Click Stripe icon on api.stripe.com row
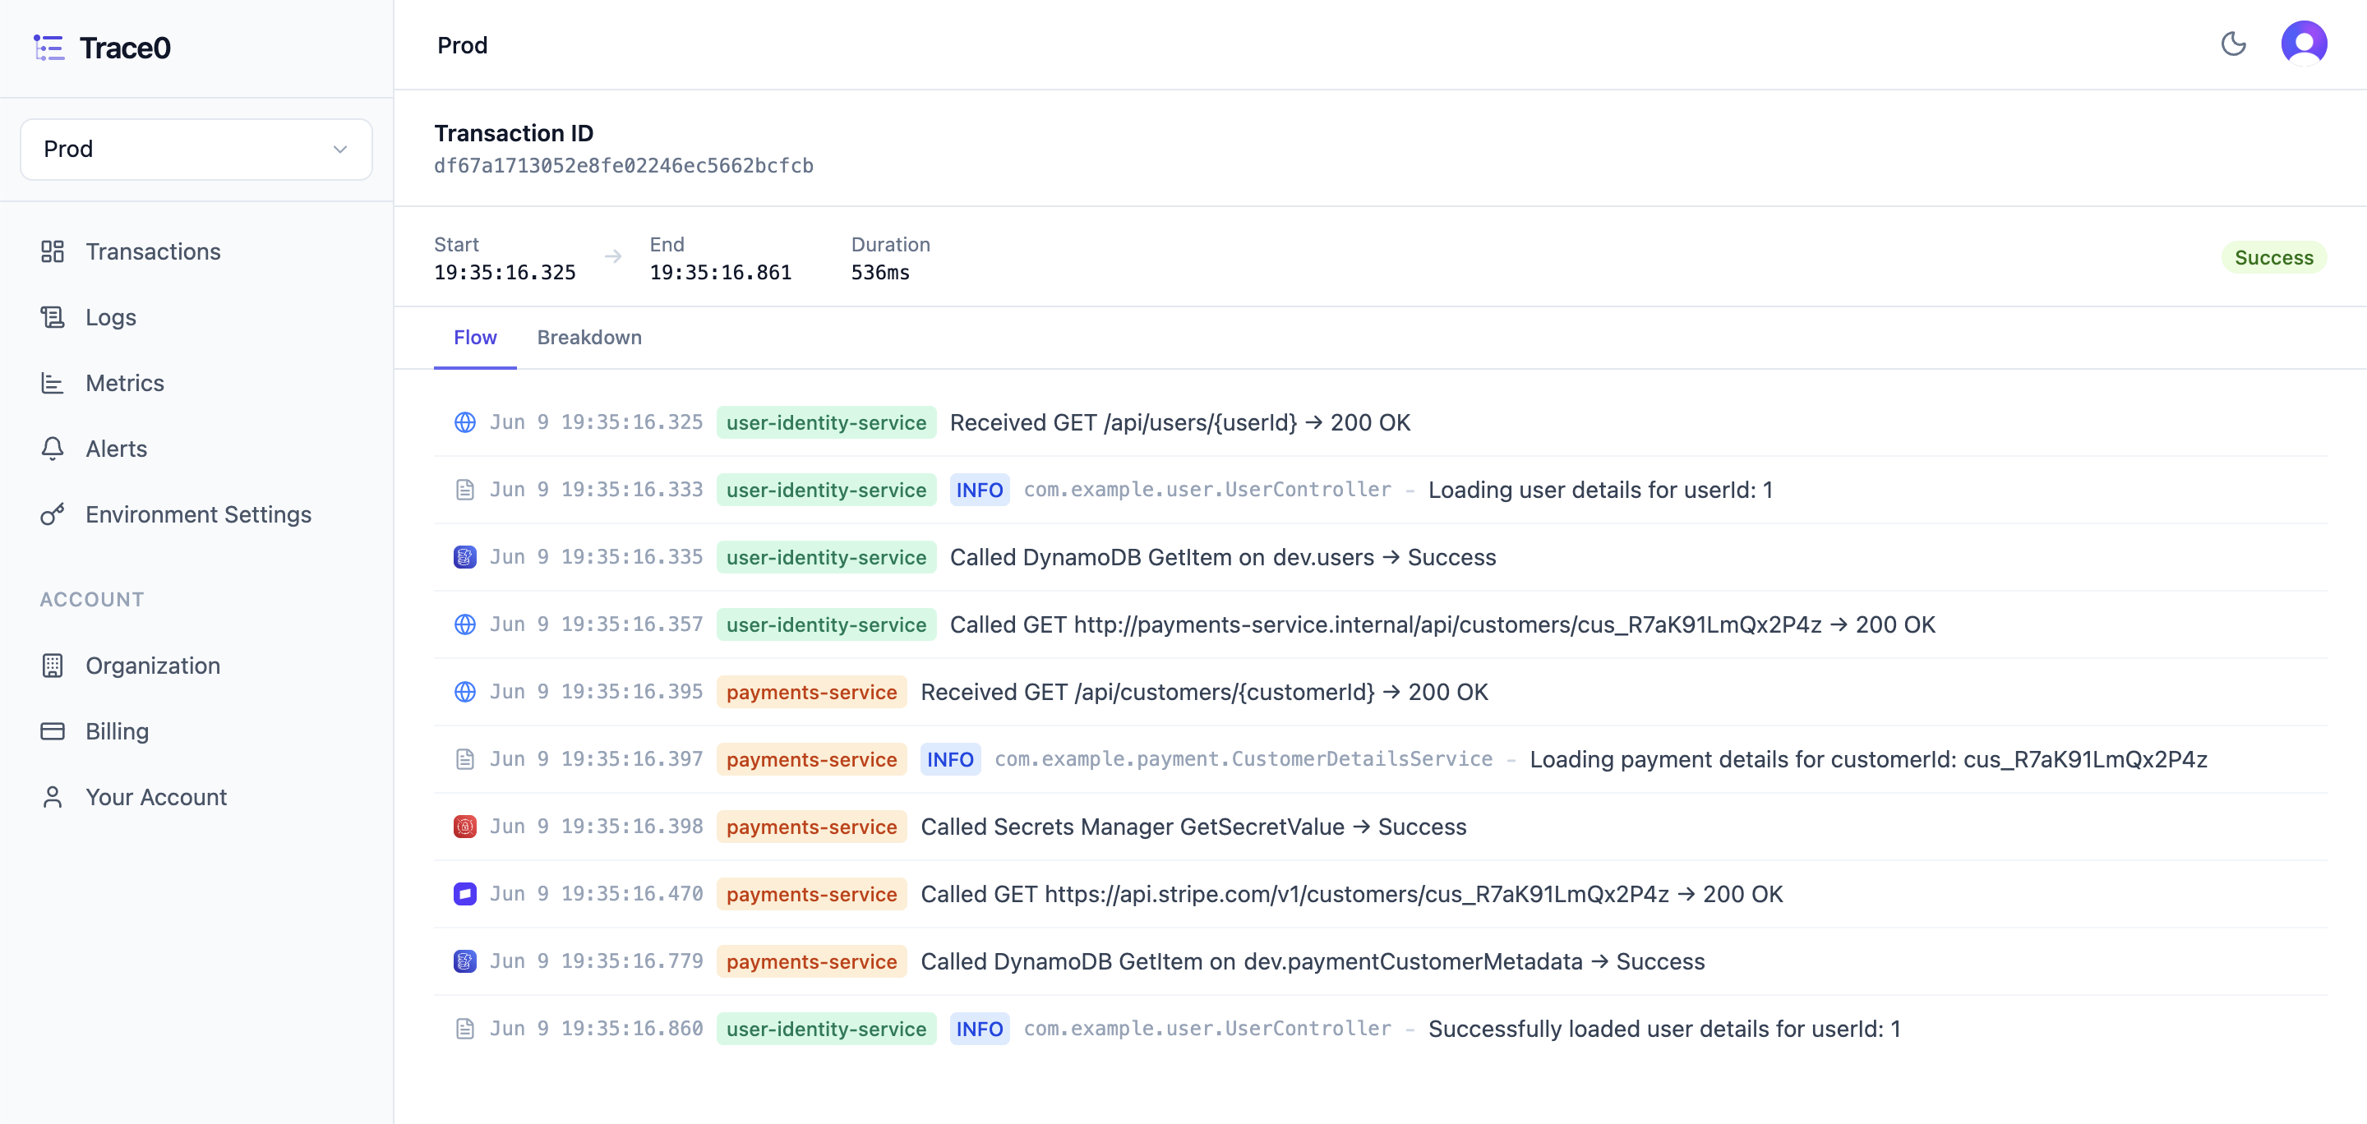Screen dimensions: 2367x1124 point(465,893)
